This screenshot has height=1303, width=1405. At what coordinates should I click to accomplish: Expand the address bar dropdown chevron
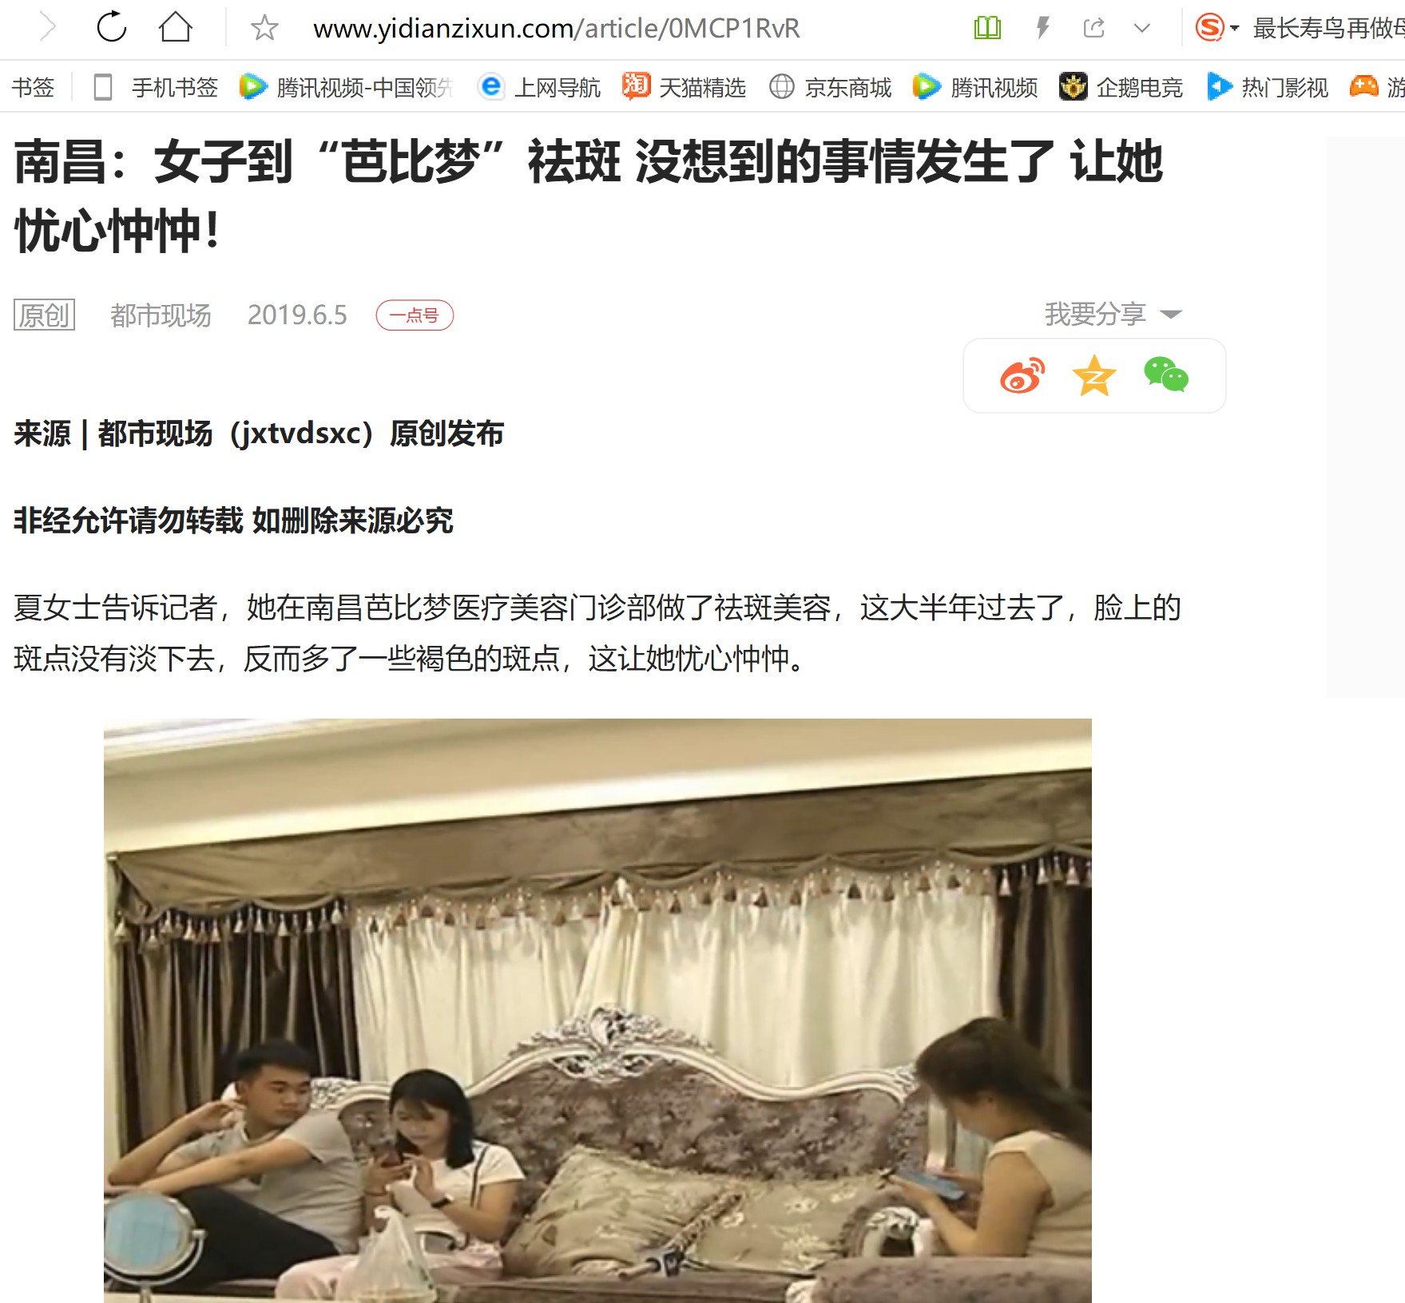pos(1142,28)
